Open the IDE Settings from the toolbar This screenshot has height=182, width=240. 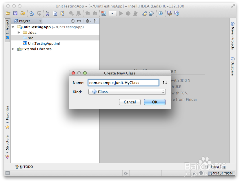click(144, 13)
